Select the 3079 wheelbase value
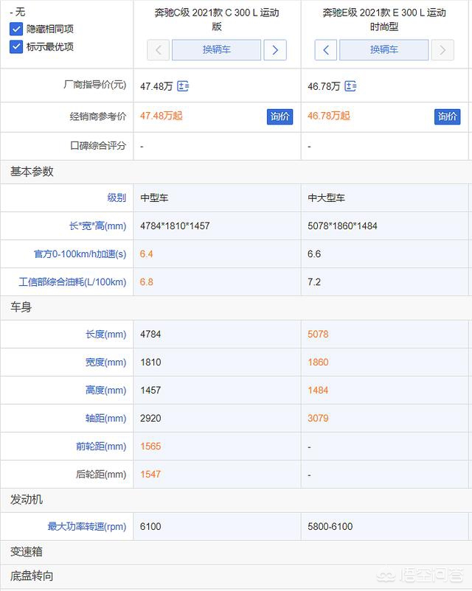The image size is (472, 591). (x=318, y=419)
